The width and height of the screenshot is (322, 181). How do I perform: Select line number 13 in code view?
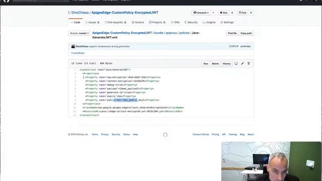coord(74,115)
